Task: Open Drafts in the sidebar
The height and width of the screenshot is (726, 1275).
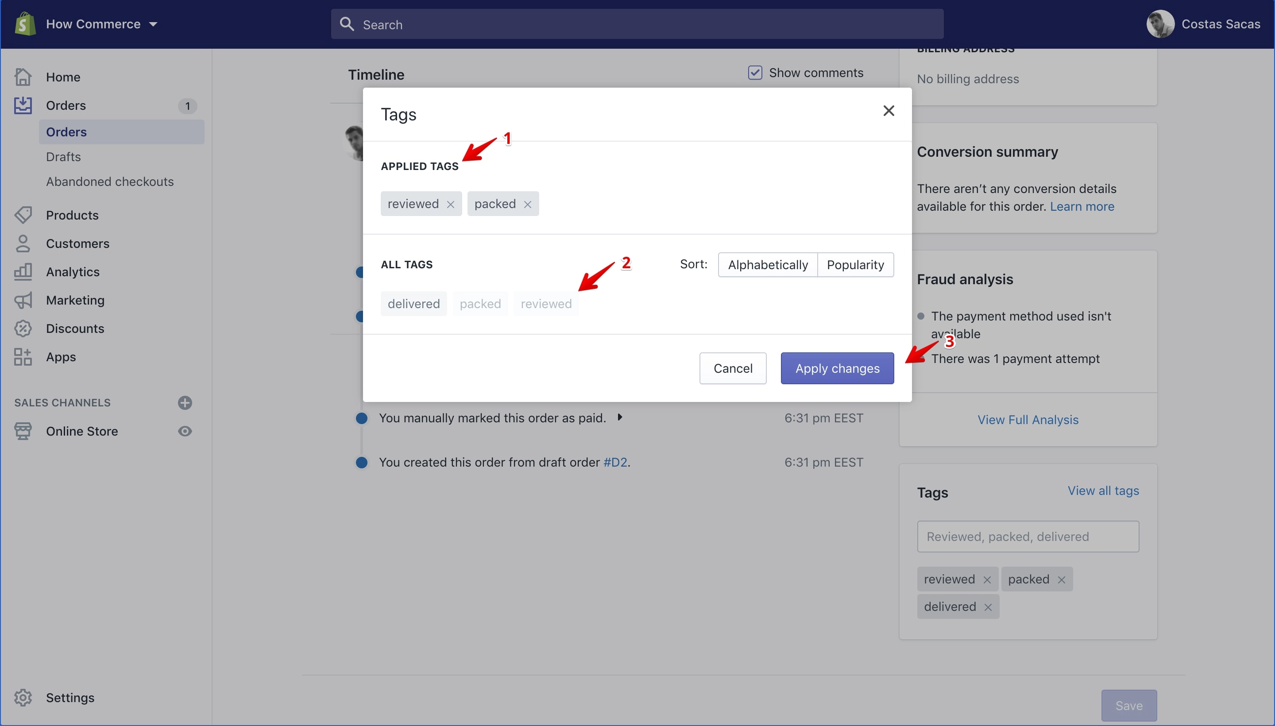Action: 63,157
